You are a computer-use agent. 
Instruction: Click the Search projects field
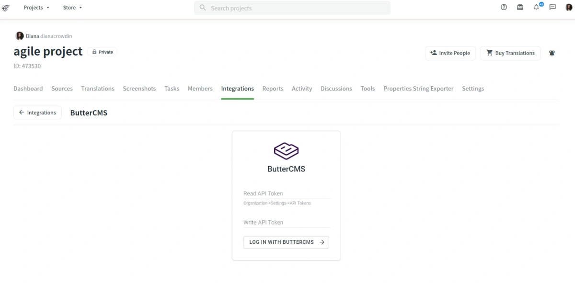point(292,8)
